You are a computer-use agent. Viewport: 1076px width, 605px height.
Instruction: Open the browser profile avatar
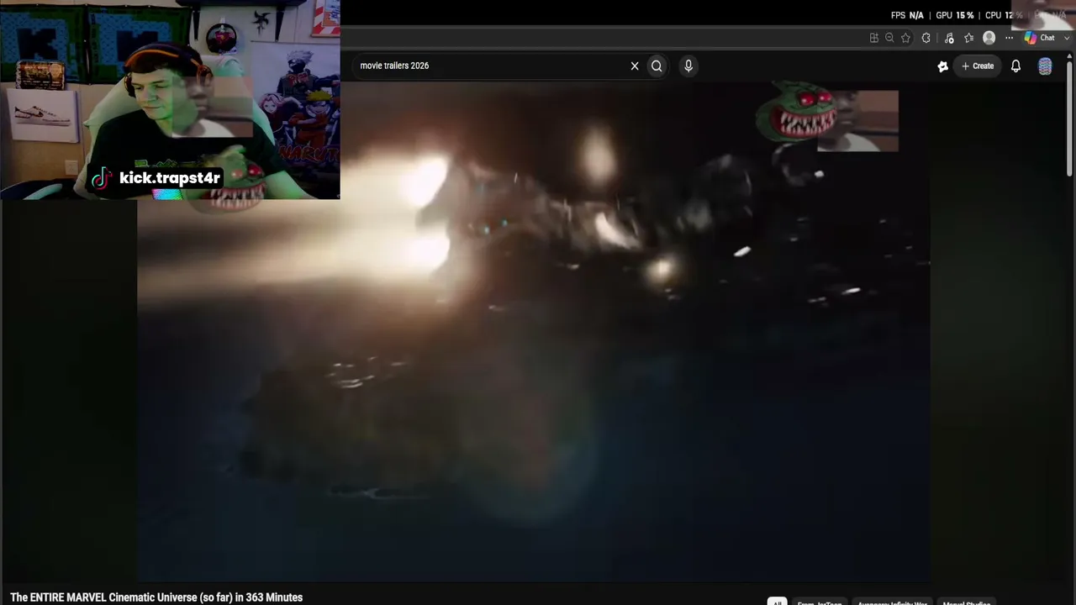989,38
